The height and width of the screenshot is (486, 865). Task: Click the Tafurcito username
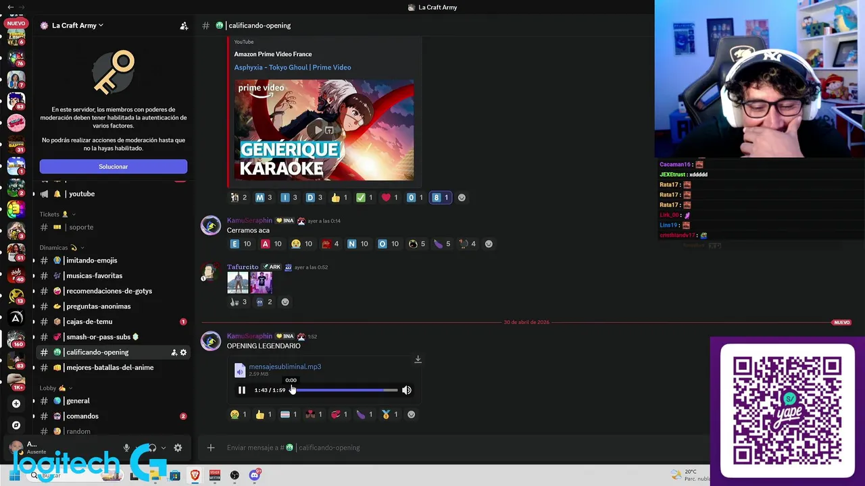point(243,267)
